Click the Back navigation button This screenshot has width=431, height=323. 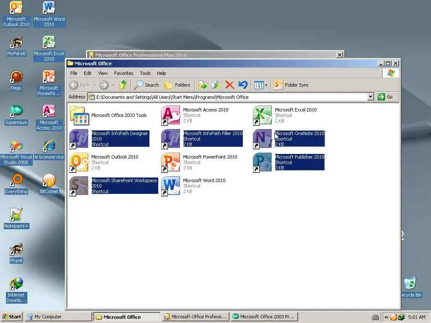coord(80,85)
